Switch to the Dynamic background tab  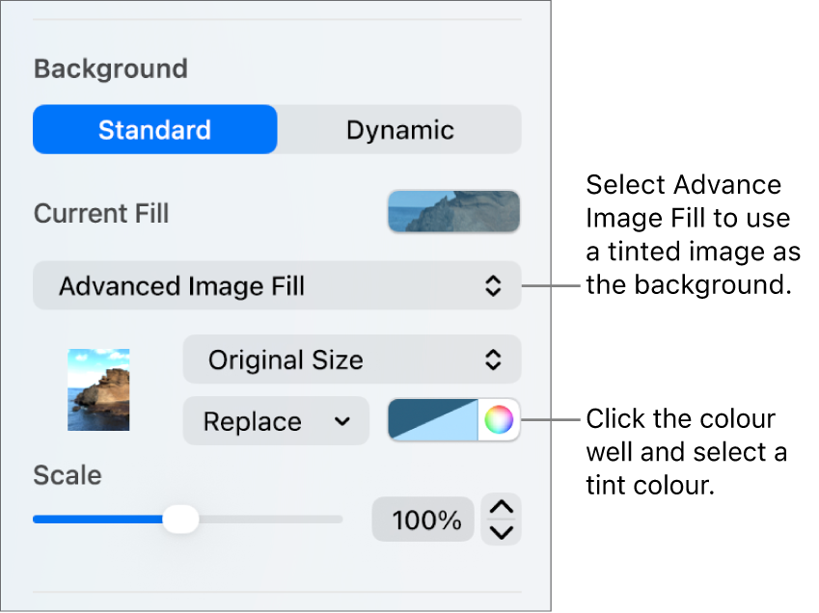coord(399,129)
